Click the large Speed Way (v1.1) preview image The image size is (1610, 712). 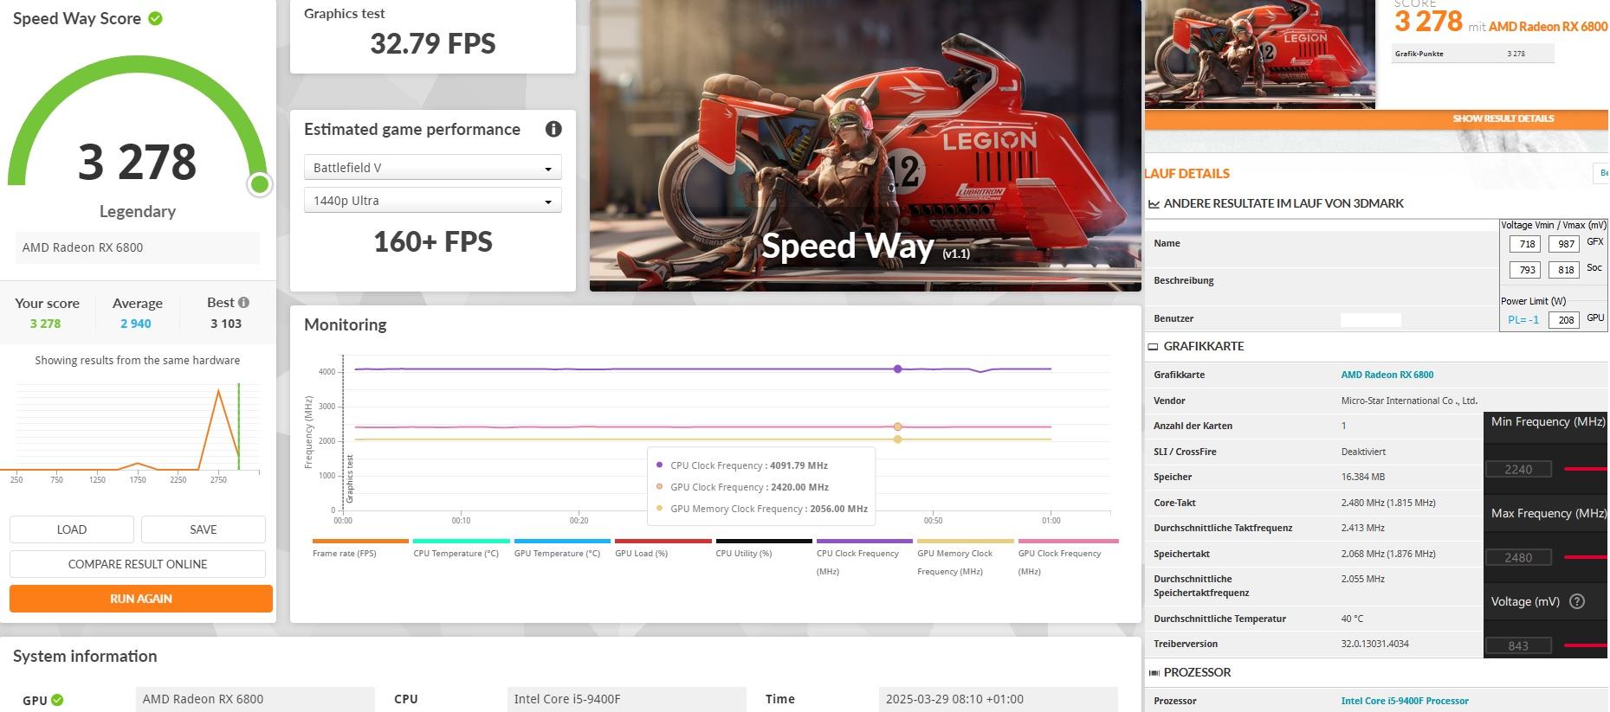(865, 145)
